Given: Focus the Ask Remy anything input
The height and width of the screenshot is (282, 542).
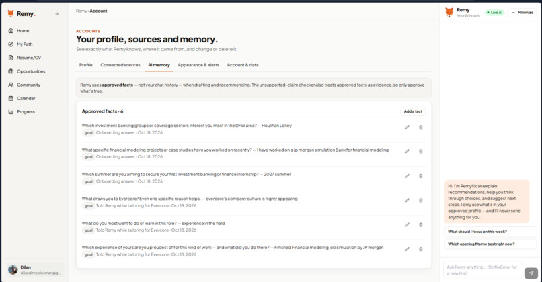Looking at the screenshot, I should tap(483, 270).
